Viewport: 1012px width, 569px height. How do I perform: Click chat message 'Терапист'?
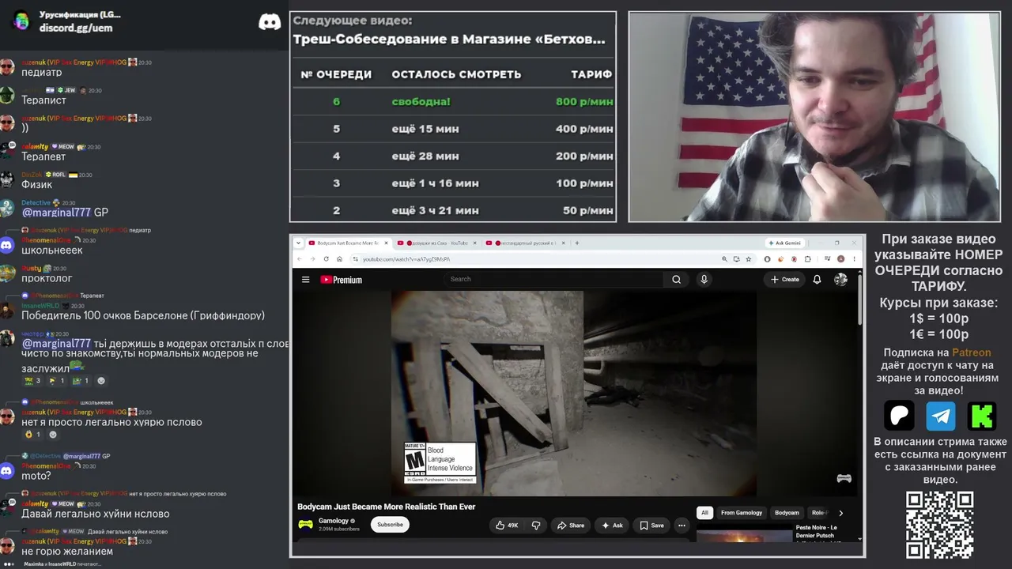tap(43, 100)
